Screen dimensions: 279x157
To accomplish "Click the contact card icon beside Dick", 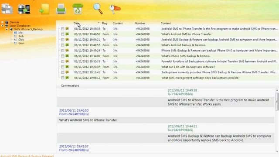I will pos(16,40).
